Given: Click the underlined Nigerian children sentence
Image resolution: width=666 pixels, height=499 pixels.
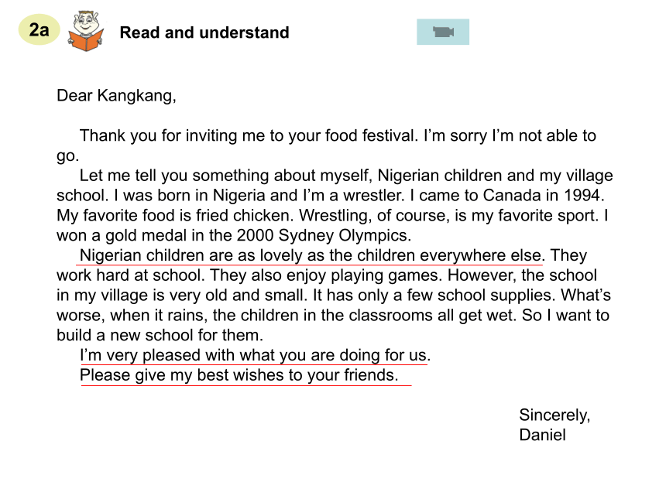Looking at the screenshot, I should coord(311,255).
